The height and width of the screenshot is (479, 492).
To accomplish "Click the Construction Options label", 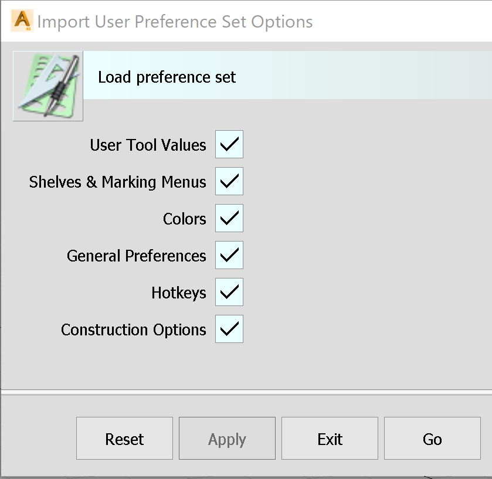I will (x=133, y=329).
